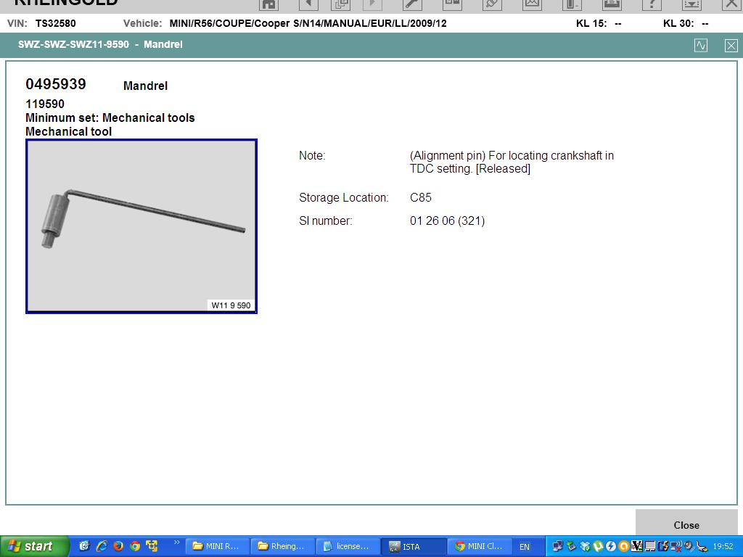Open the license... taskbar document
The image size is (743, 557).
click(x=348, y=547)
